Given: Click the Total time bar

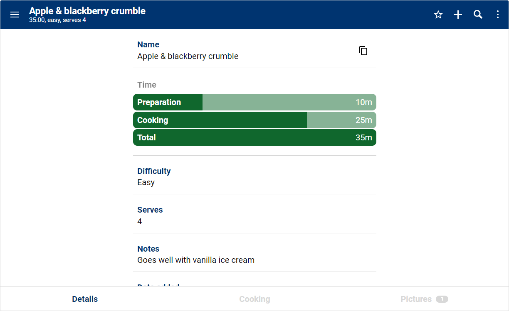Looking at the screenshot, I should coord(254,137).
